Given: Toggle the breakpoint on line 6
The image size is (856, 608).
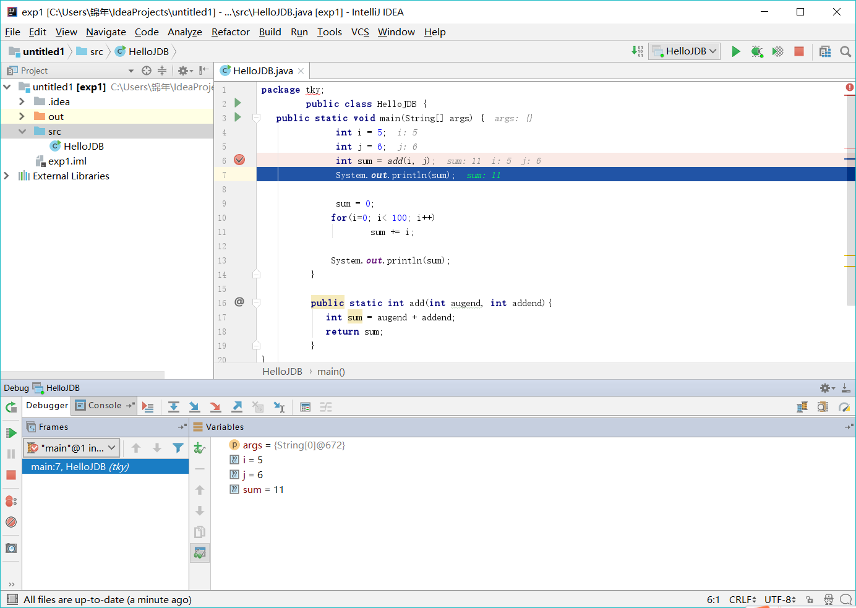Looking at the screenshot, I should click(239, 160).
